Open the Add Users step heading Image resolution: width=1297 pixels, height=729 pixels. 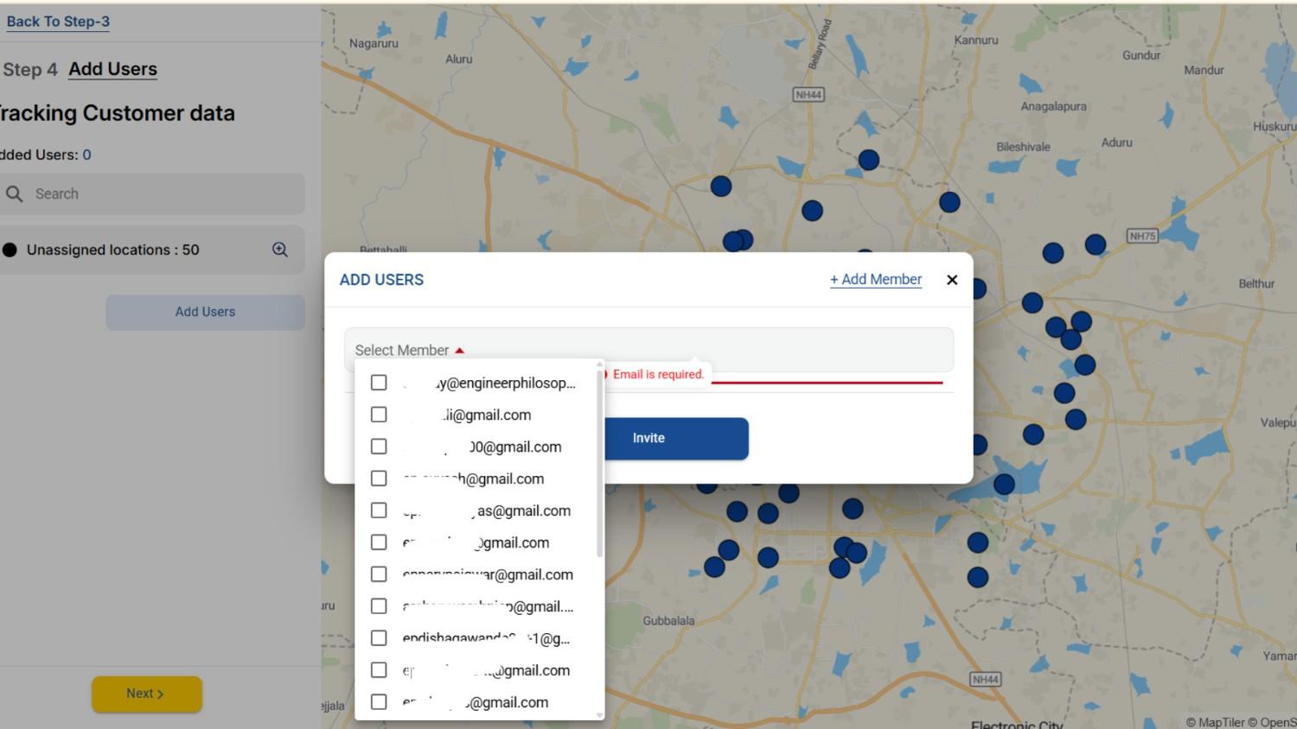(x=112, y=69)
